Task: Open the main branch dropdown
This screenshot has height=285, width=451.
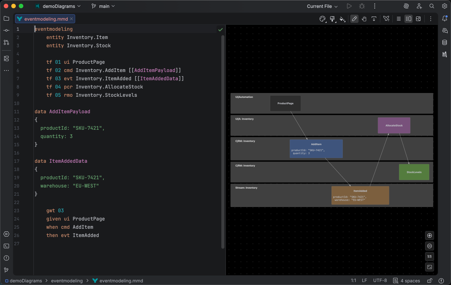Action: tap(103, 6)
